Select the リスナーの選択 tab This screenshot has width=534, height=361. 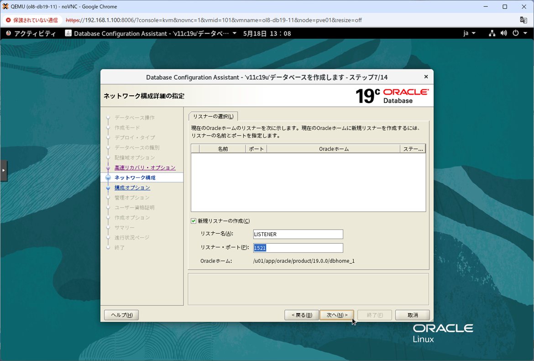pyautogui.click(x=213, y=116)
